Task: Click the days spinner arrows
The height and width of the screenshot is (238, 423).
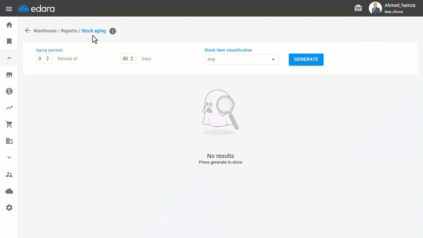Action: pos(132,59)
